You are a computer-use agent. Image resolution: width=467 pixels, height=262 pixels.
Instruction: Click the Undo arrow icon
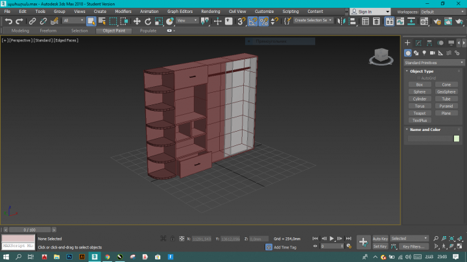8,21
